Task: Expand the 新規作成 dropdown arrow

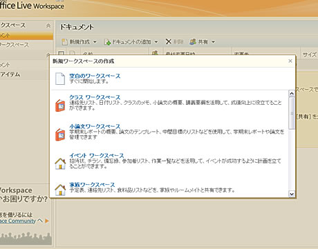Action: [x=95, y=42]
